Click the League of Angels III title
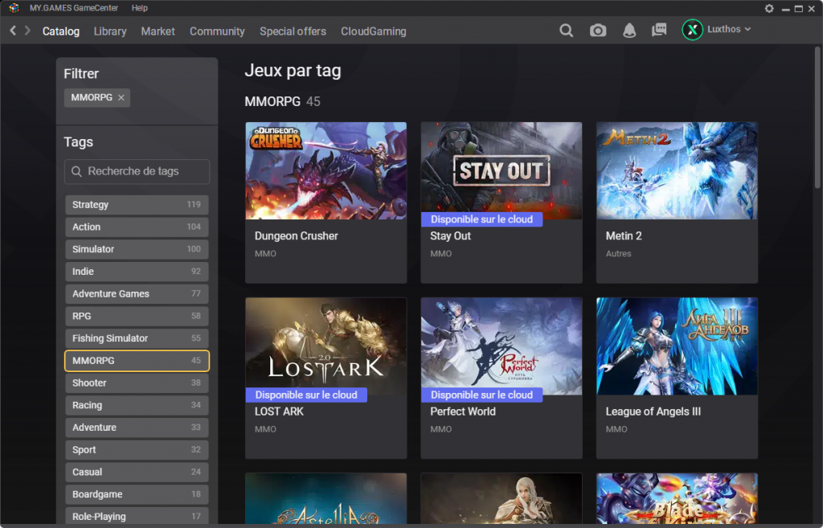Image resolution: width=823 pixels, height=528 pixels. 653,412
